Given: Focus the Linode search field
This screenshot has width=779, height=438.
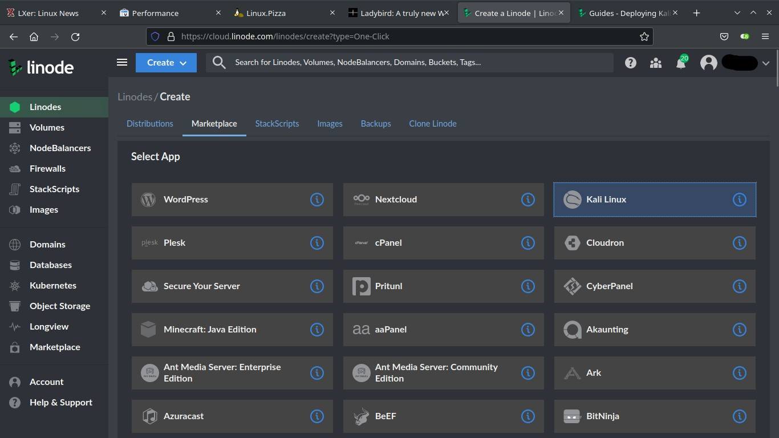Looking at the screenshot, I should [409, 63].
